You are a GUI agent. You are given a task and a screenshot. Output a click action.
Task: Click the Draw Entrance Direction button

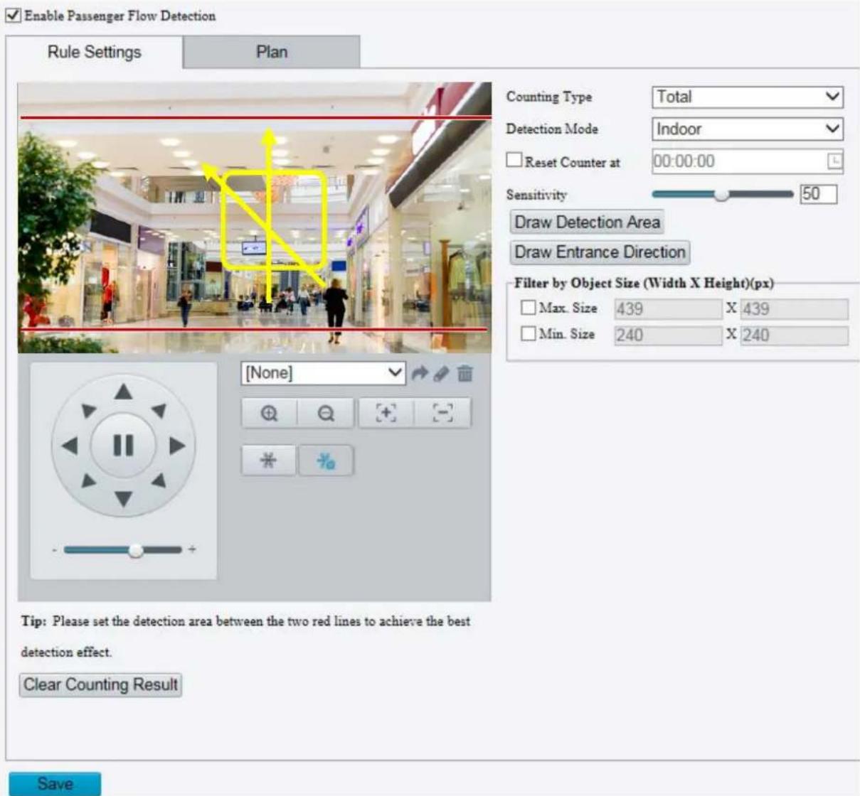[600, 252]
